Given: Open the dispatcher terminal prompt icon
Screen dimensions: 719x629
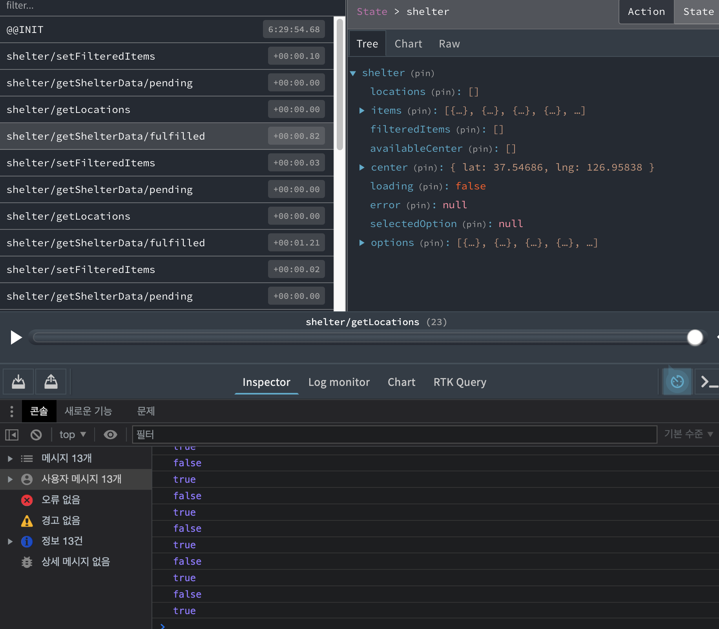Looking at the screenshot, I should coord(708,382).
